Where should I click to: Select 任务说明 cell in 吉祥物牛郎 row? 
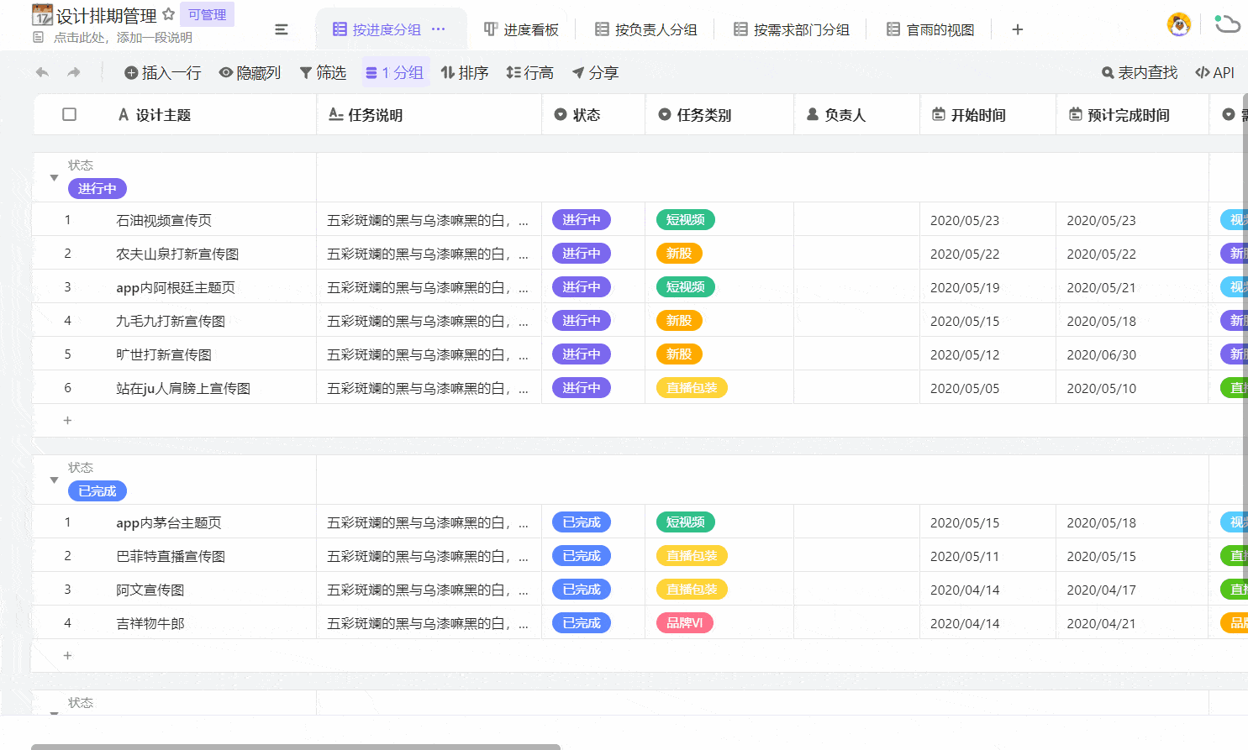pos(429,623)
